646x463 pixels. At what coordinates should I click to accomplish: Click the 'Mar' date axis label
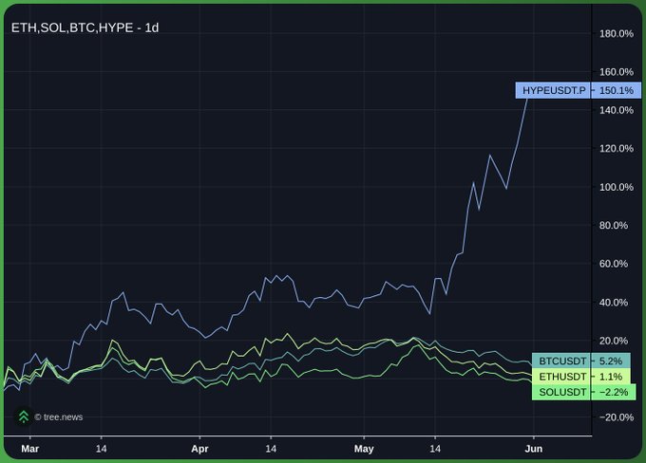30,449
